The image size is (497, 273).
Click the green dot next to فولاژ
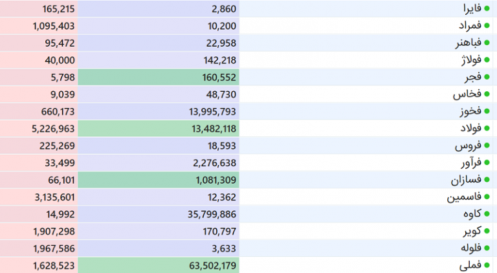[x=487, y=60]
